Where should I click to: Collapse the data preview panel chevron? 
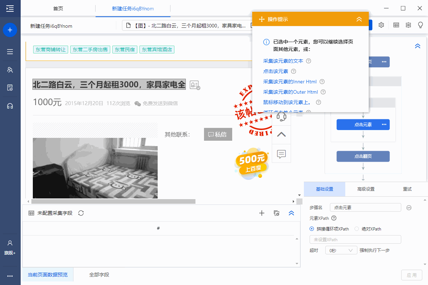(291, 213)
